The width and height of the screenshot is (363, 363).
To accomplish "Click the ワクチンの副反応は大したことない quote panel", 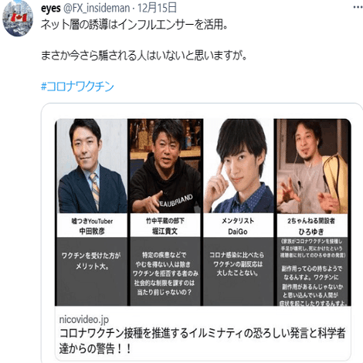I will pyautogui.click(x=239, y=272).
